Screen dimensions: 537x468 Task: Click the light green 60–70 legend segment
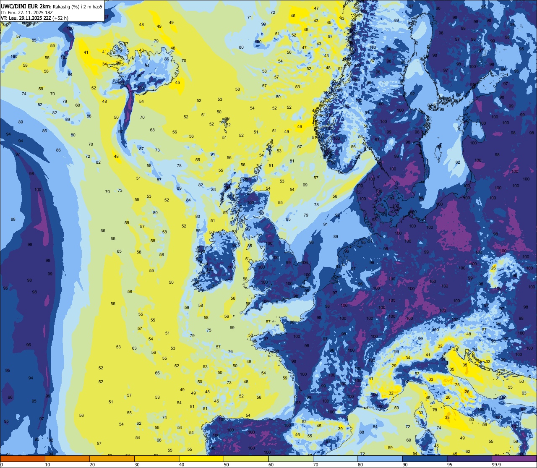tap(291, 459)
